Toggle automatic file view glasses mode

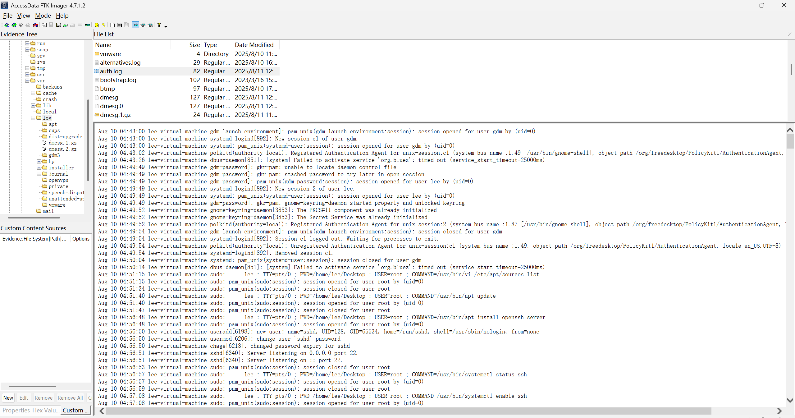click(135, 25)
